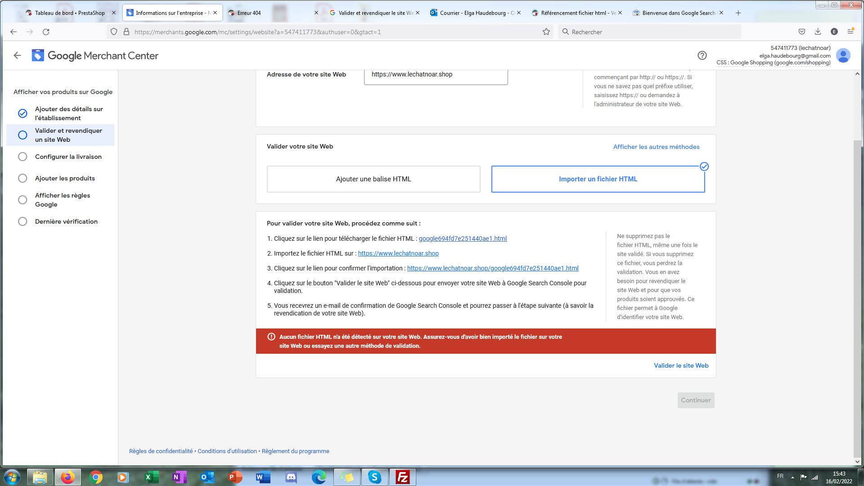The image size is (864, 486).
Task: Open Firefox downloads arrow icon
Action: [818, 31]
